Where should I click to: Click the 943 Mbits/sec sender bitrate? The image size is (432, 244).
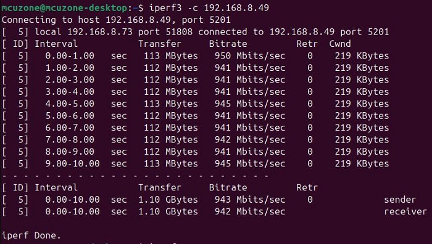click(250, 200)
